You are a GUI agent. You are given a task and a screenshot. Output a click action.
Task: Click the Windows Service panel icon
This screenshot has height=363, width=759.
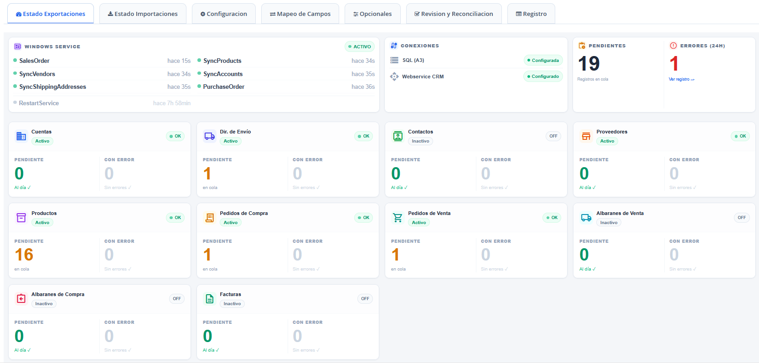[18, 46]
